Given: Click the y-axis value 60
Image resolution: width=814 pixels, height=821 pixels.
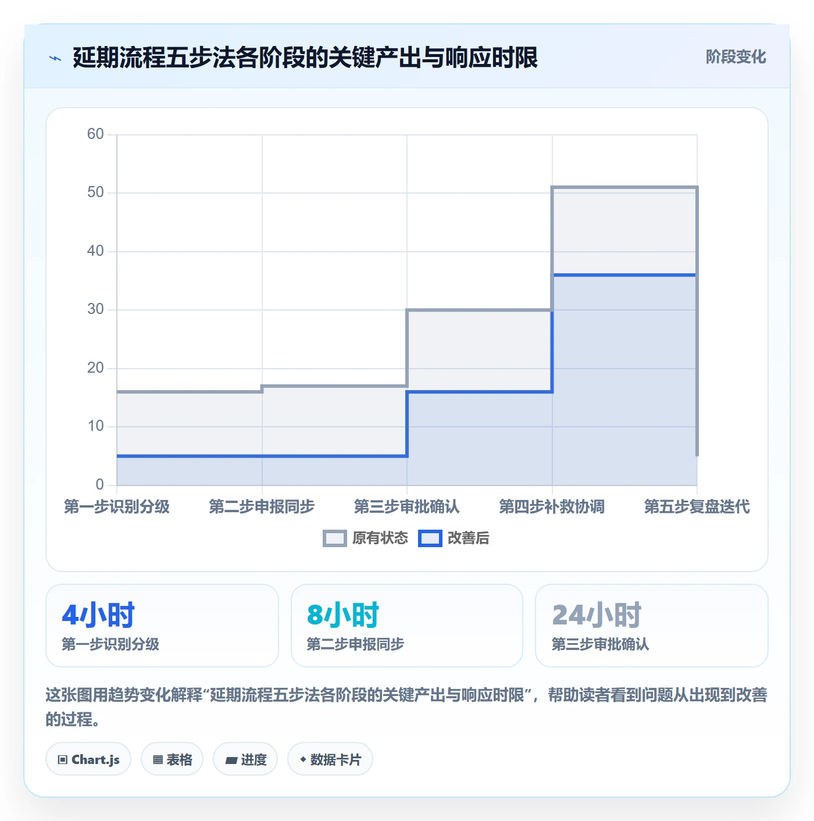Looking at the screenshot, I should 95,134.
